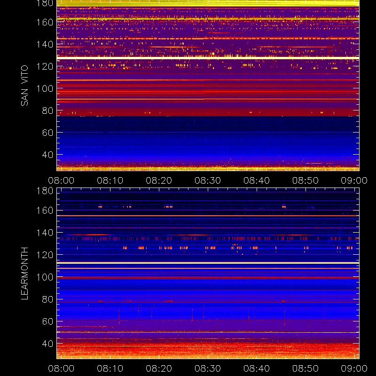
Task: Select the 100 tick label on Learmonth plot
Action: click(45, 277)
